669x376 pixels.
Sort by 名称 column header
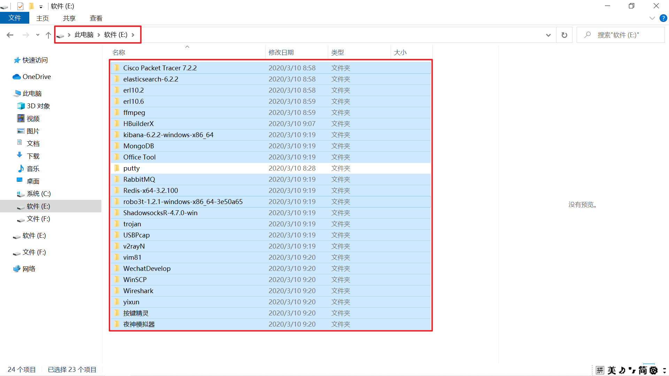pos(187,52)
